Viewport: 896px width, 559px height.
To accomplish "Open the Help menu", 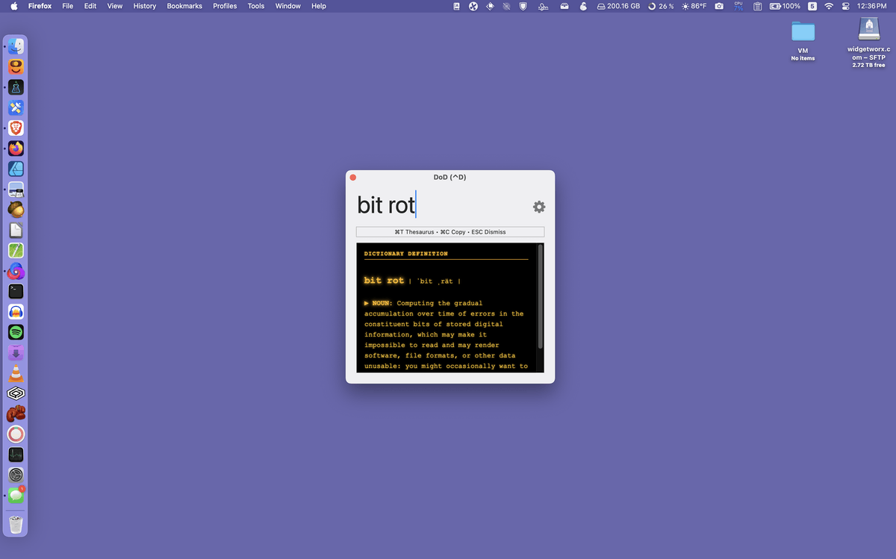I will tap(319, 6).
